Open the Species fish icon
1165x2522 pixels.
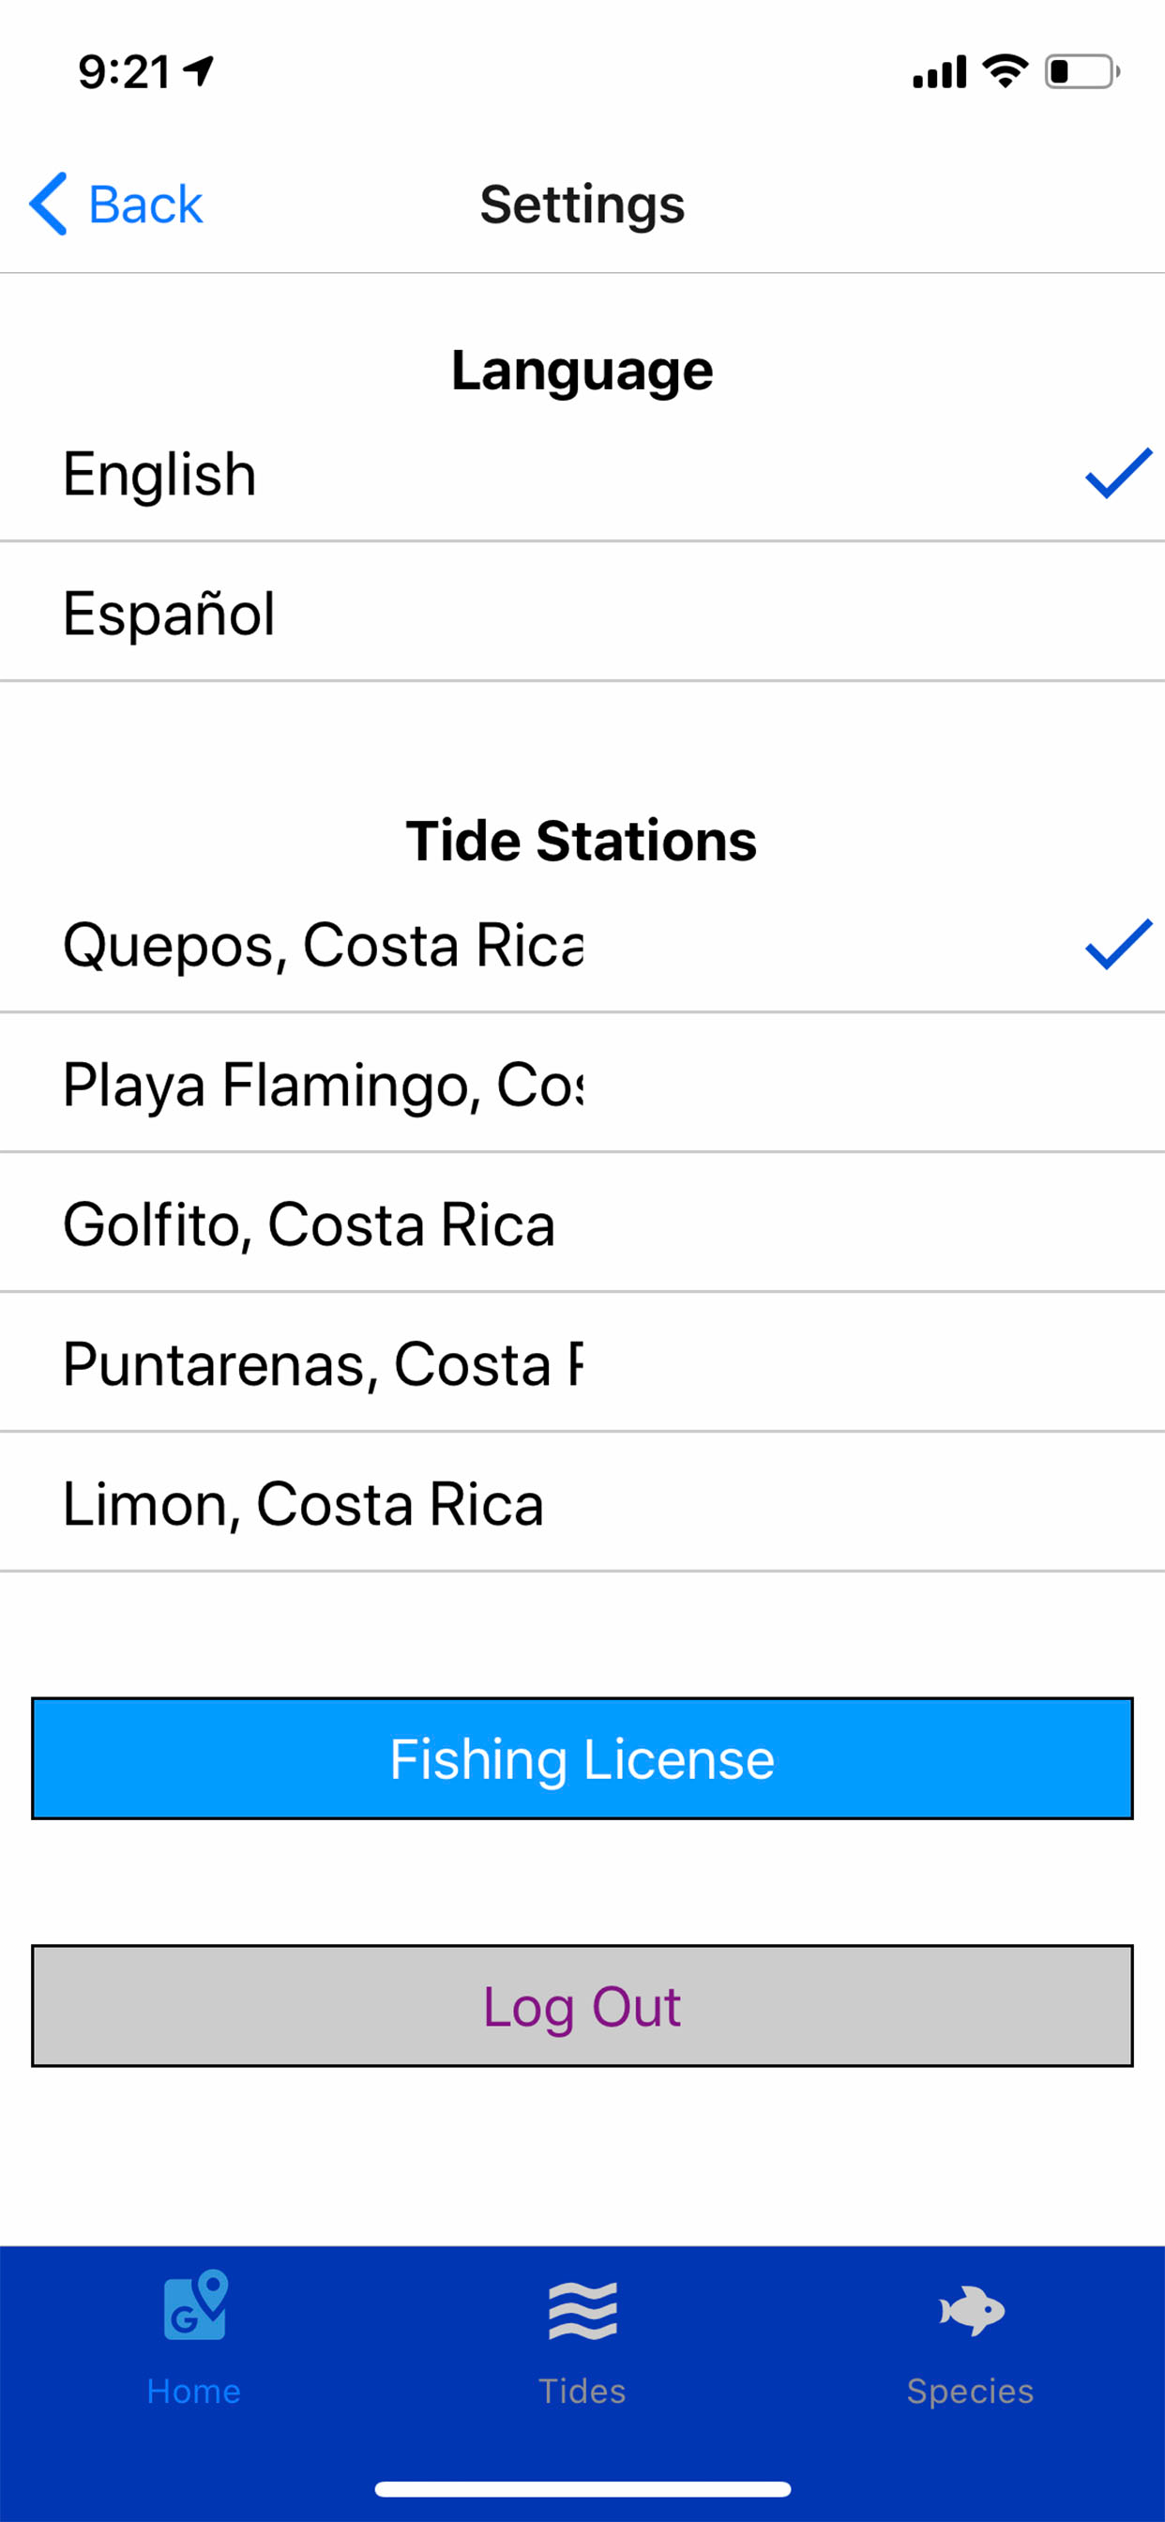970,2310
